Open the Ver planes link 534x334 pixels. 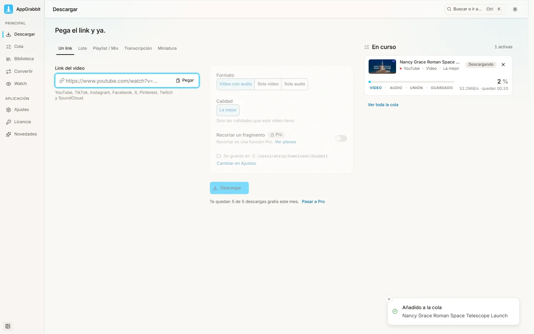pyautogui.click(x=286, y=142)
